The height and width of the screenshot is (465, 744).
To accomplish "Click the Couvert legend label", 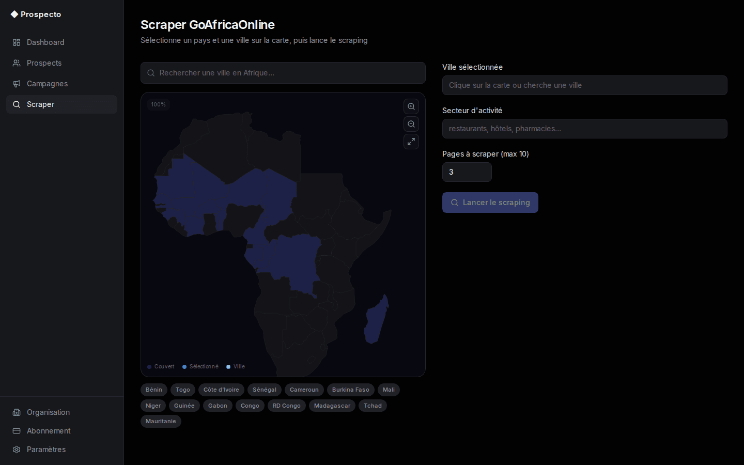I will click(164, 367).
